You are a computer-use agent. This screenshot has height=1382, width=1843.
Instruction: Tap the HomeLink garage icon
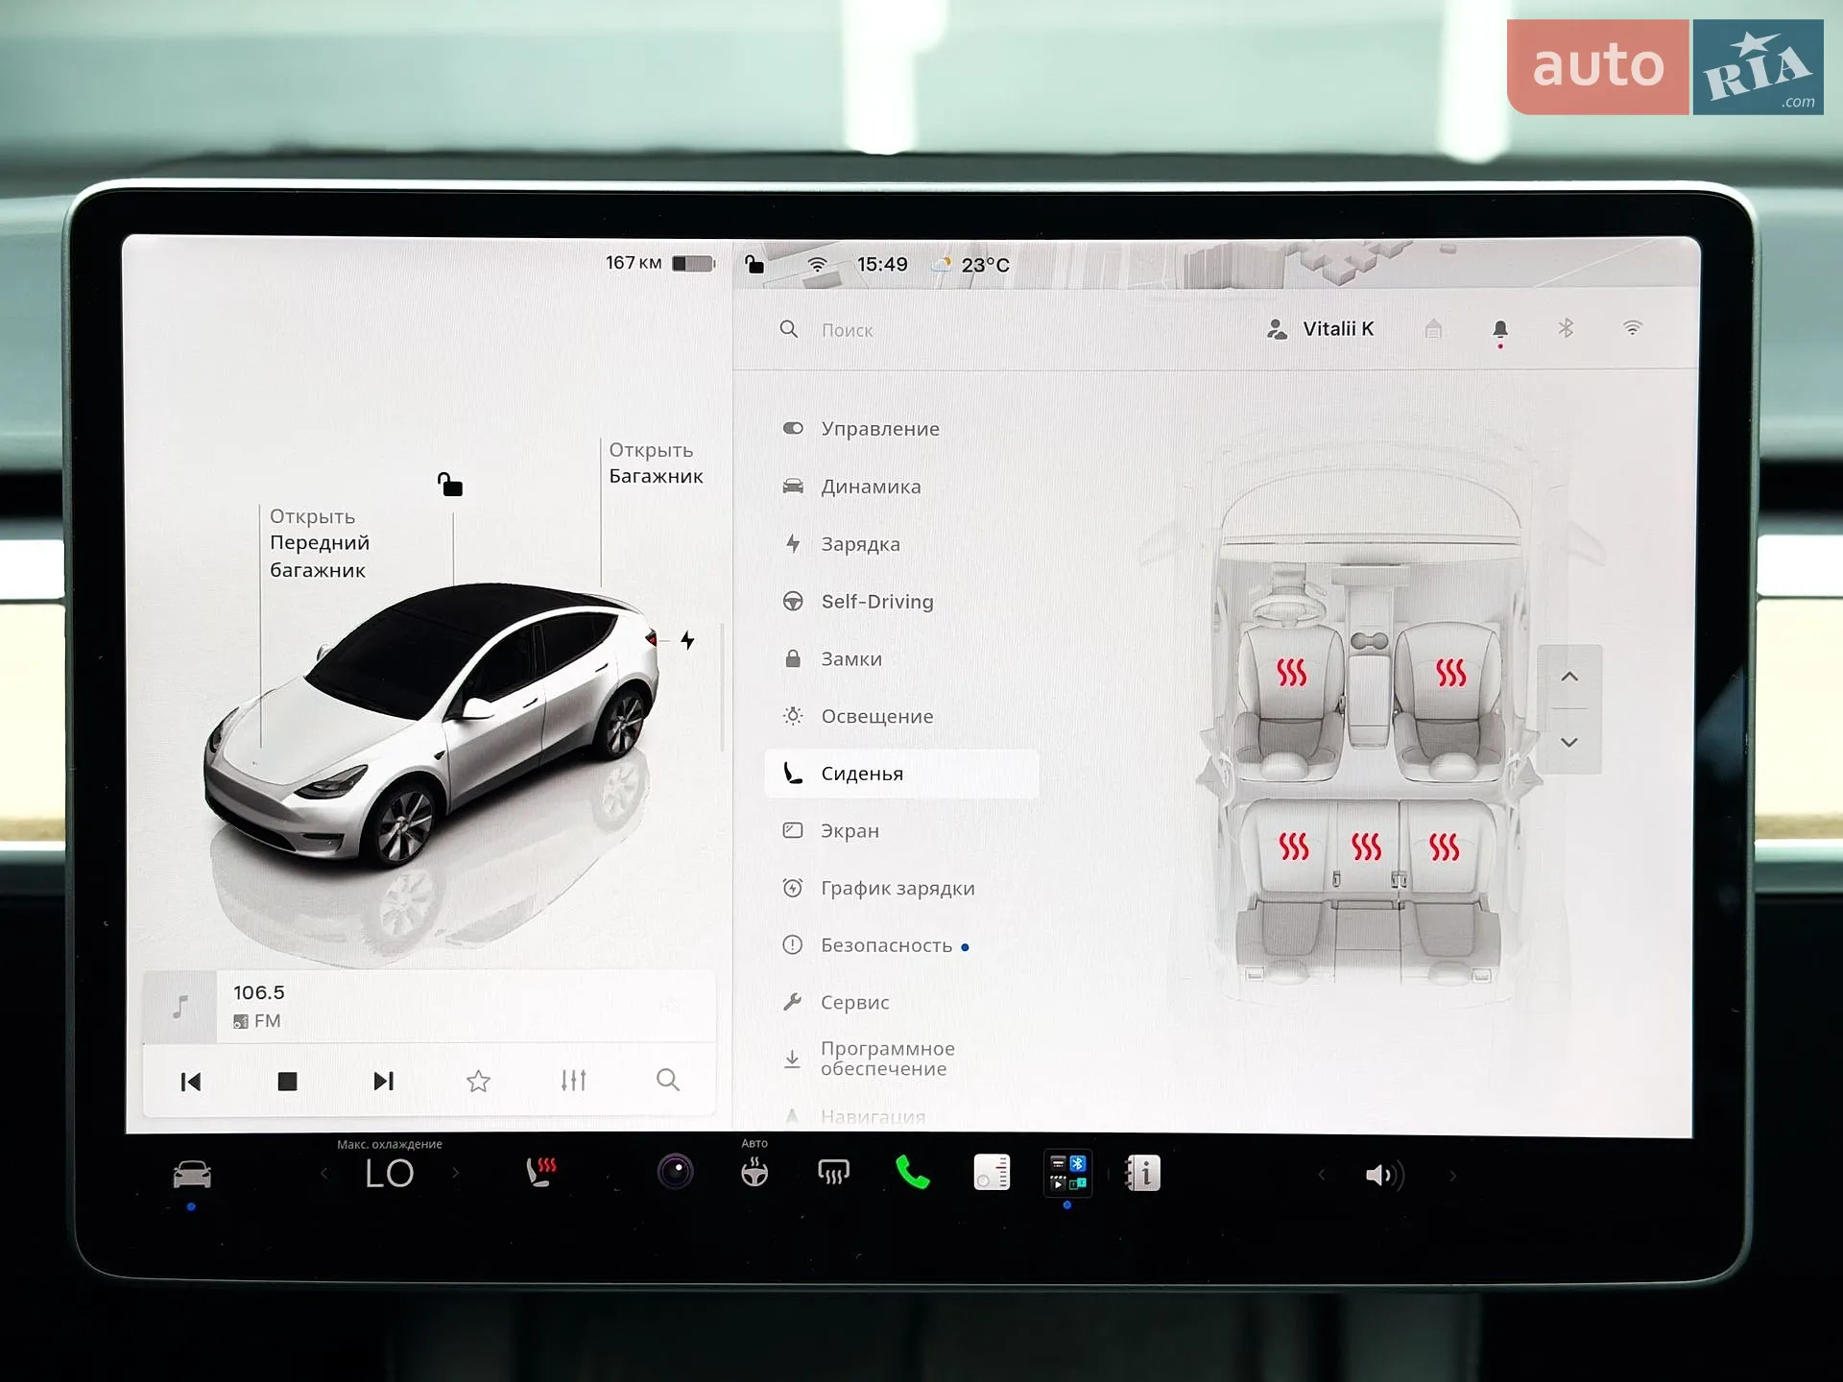1433,329
